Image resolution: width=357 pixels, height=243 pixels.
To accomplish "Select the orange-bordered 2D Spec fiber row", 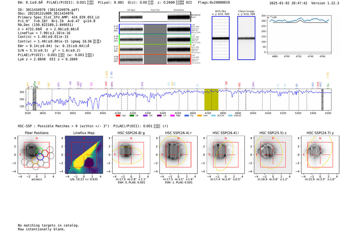I will coord(155,49).
